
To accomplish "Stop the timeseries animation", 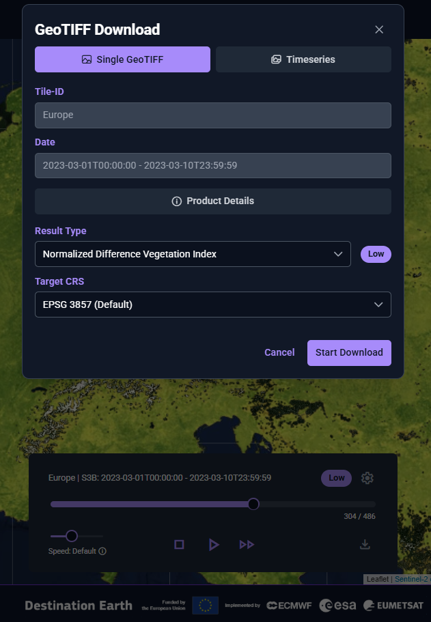I will tap(179, 544).
